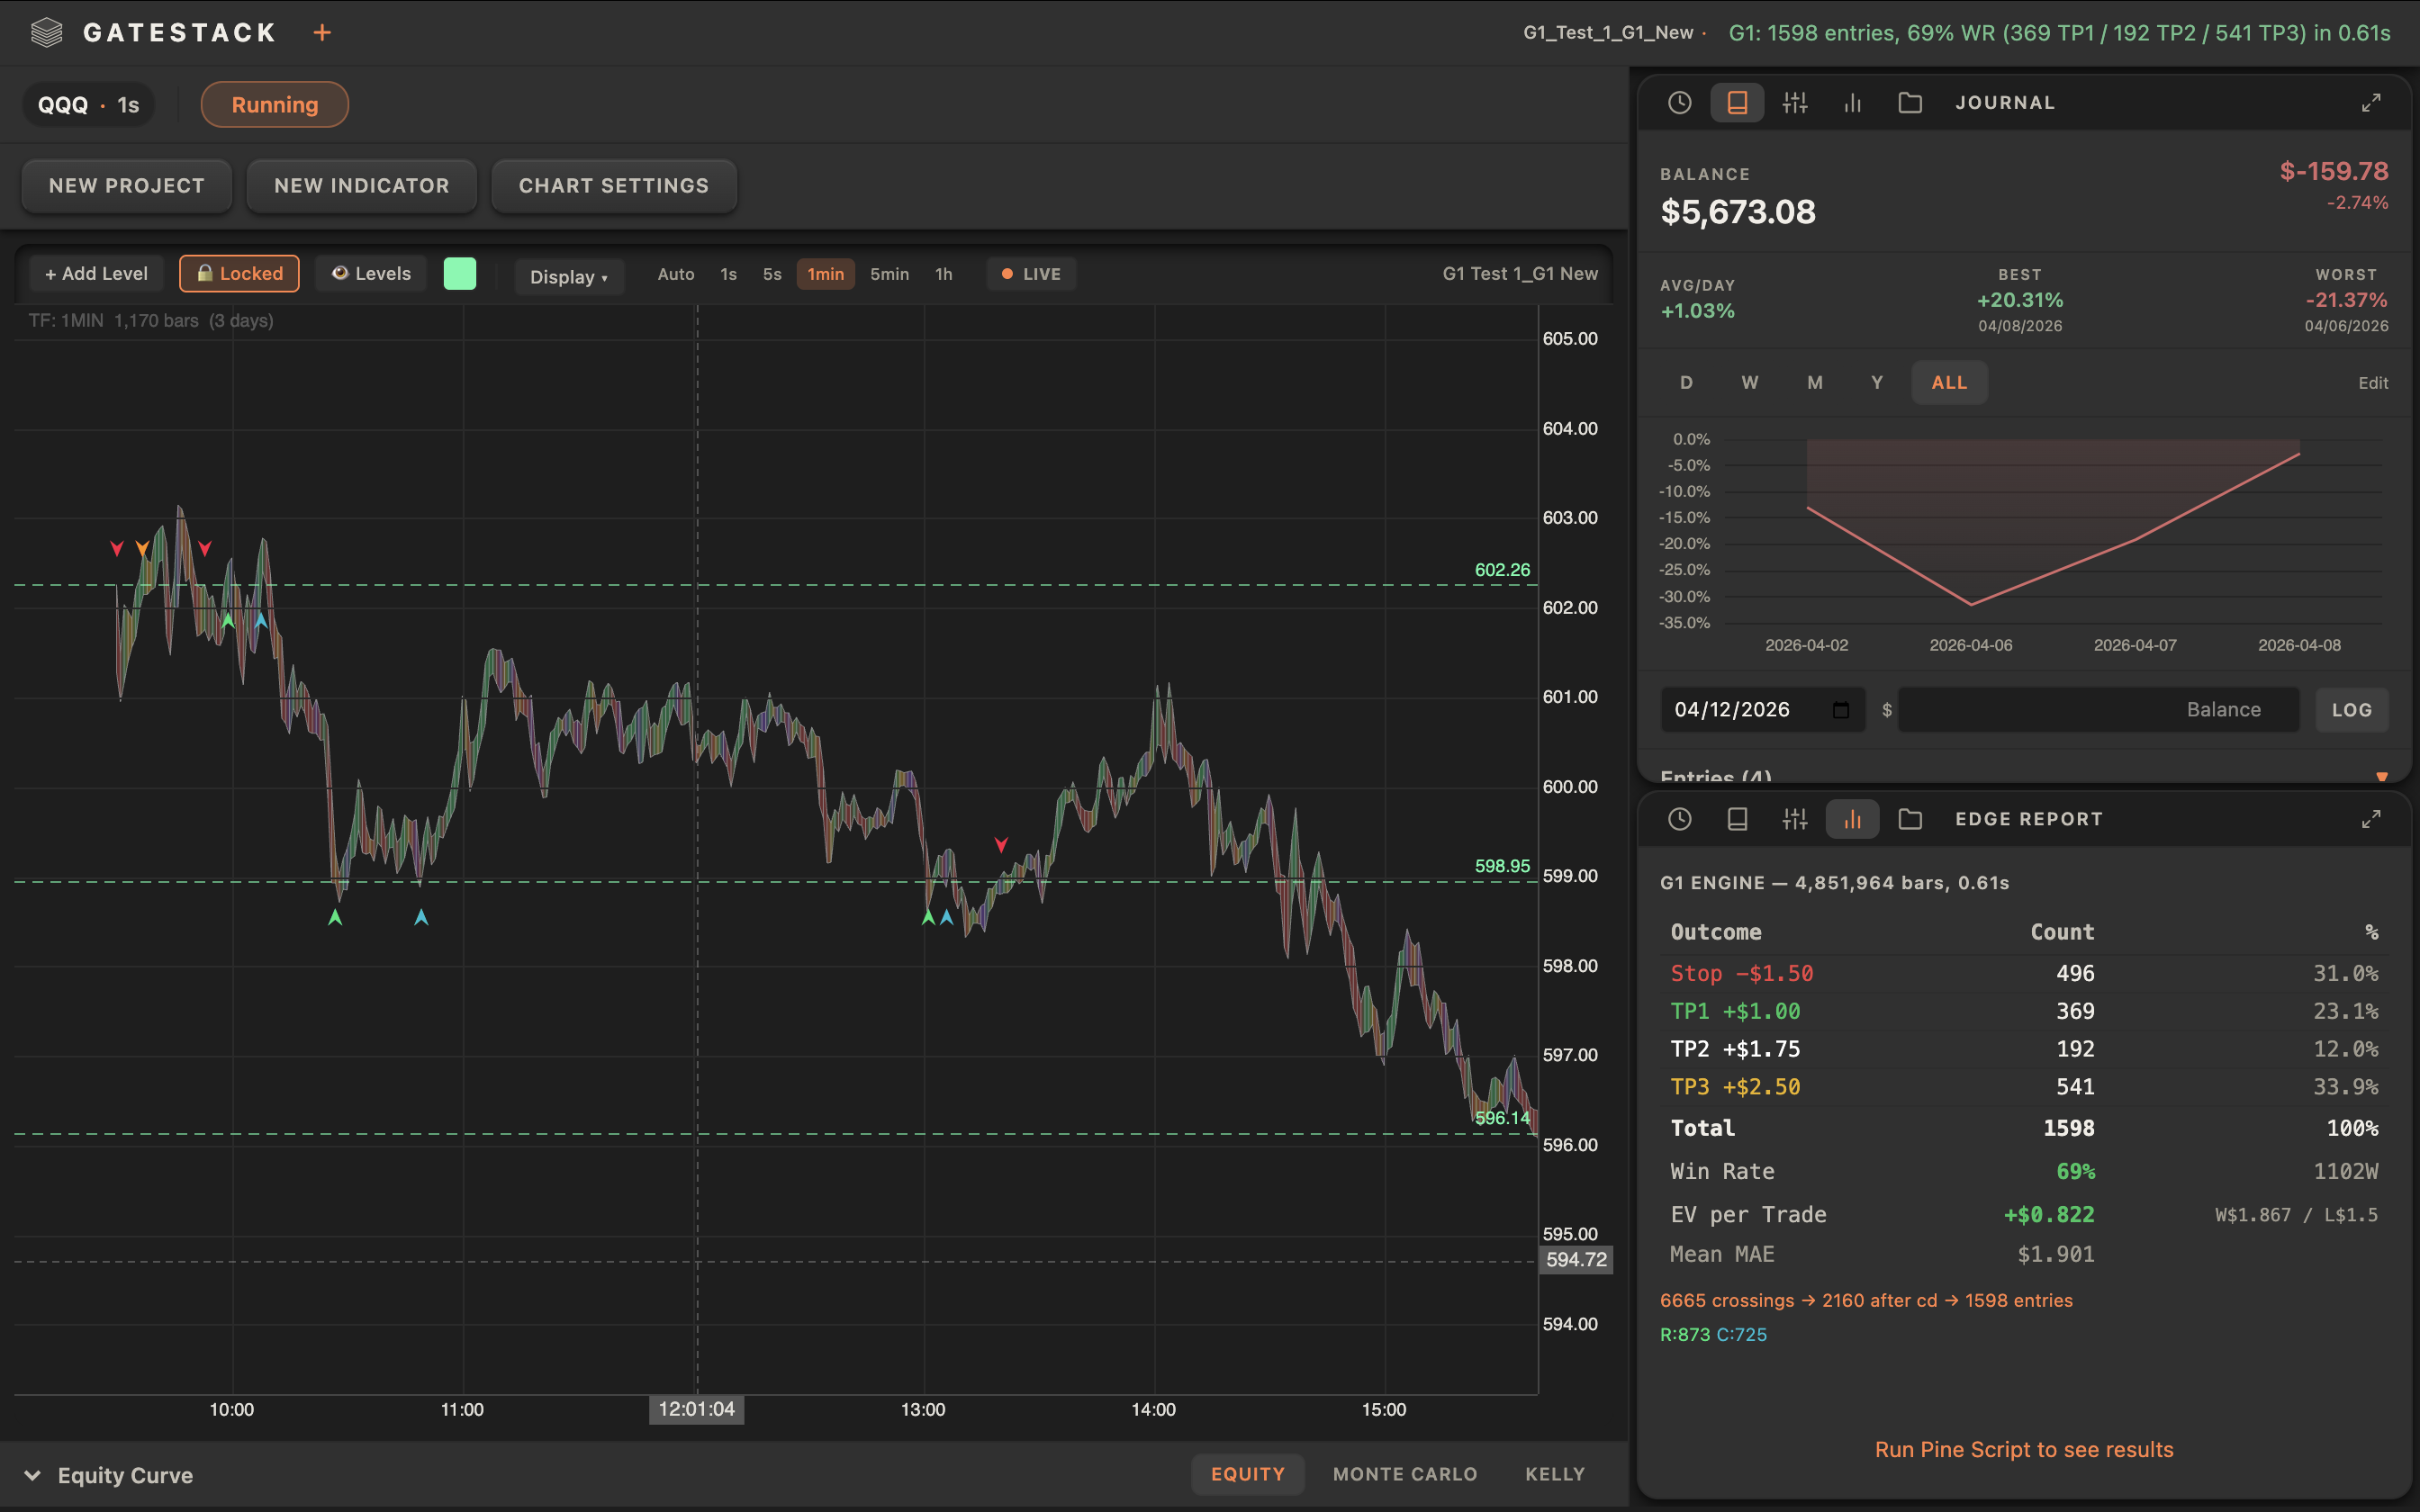Enable LIVE mode on the chart

click(1030, 273)
